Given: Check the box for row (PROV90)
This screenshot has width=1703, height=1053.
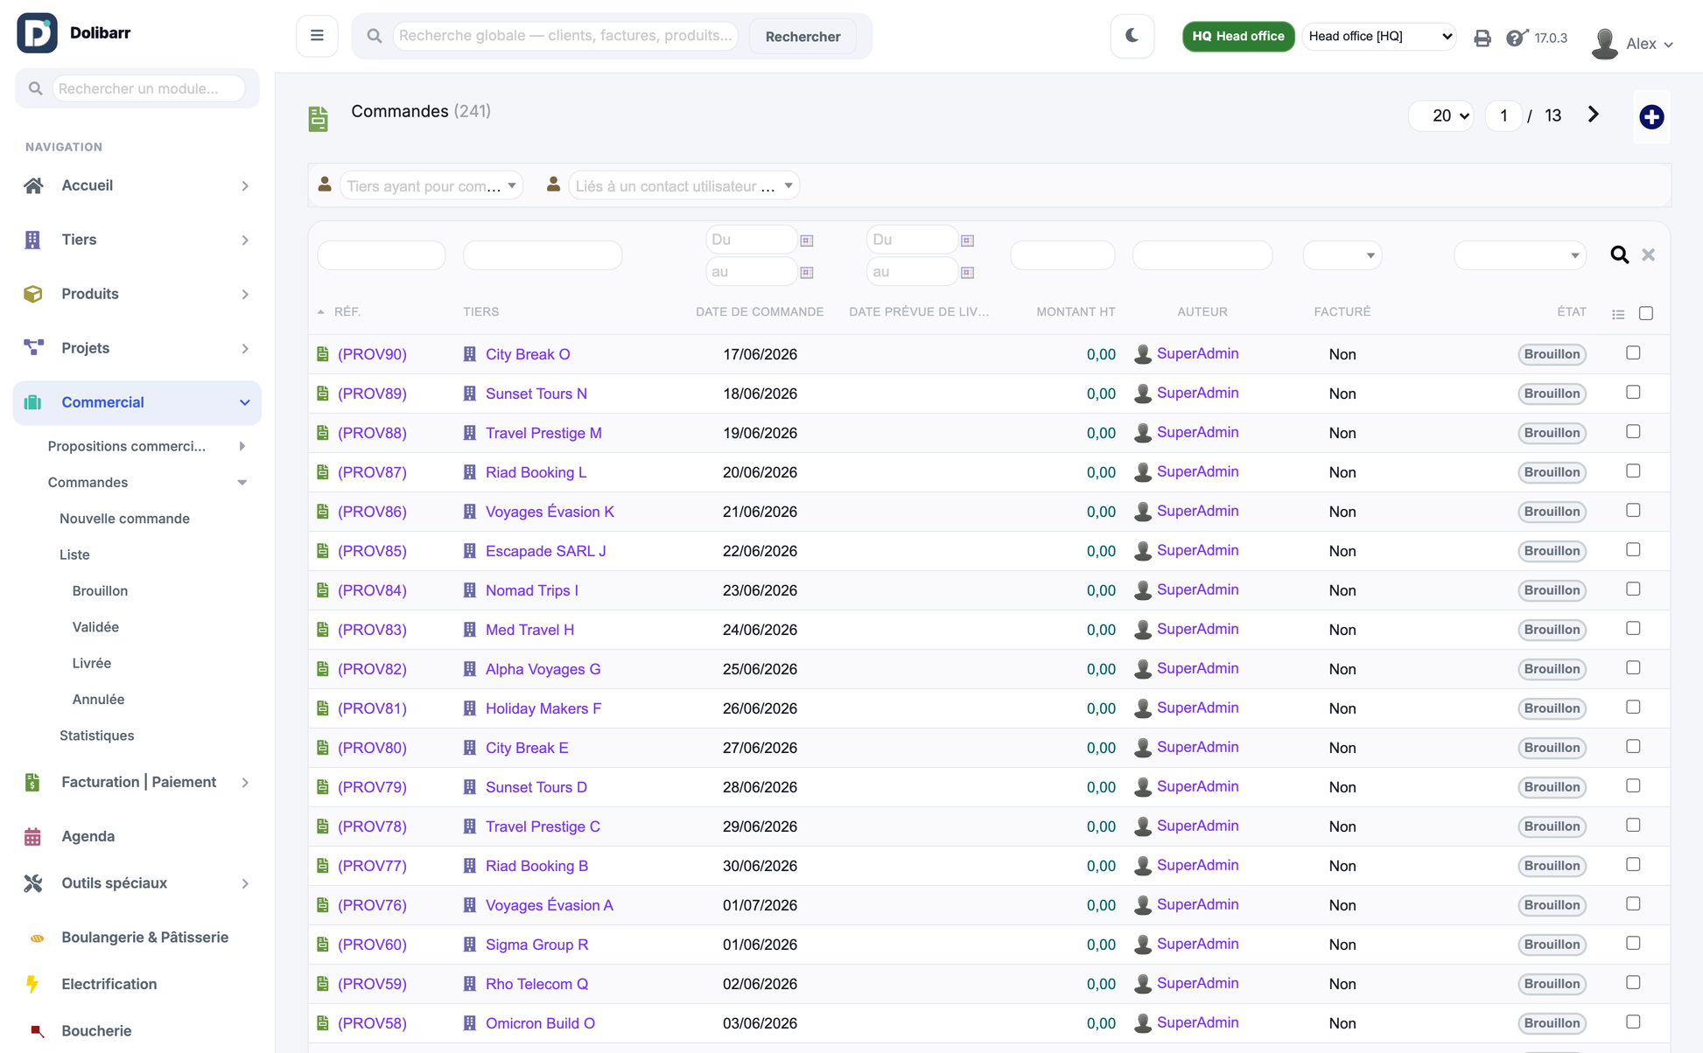Looking at the screenshot, I should click(1633, 353).
